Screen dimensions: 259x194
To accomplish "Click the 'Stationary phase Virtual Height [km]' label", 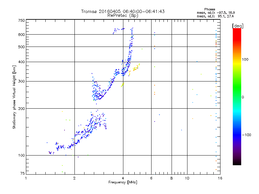I will coord(14,97).
